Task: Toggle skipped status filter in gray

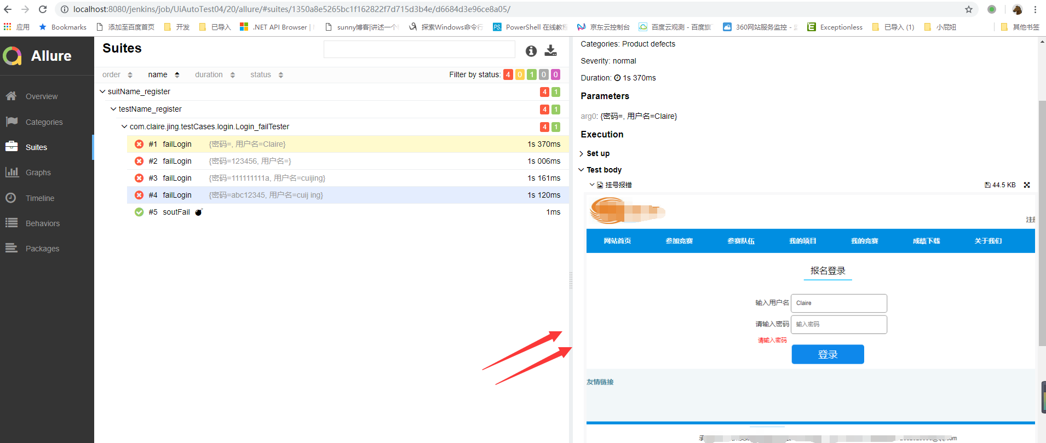Action: (543, 74)
